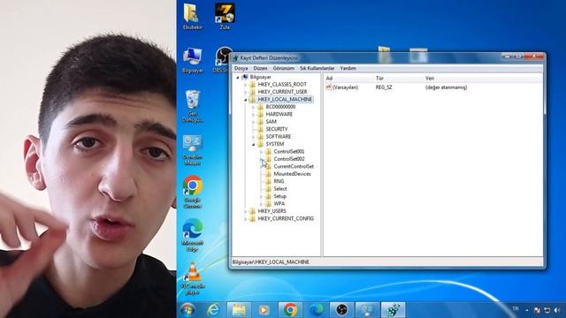Open the Görünüm menu
Screen dimensions: 566x318
(283, 68)
